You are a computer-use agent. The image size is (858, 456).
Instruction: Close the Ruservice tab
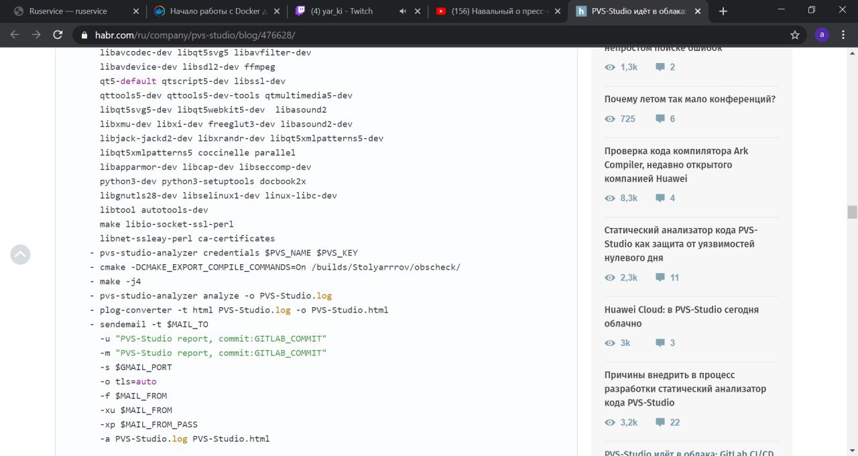(x=136, y=11)
